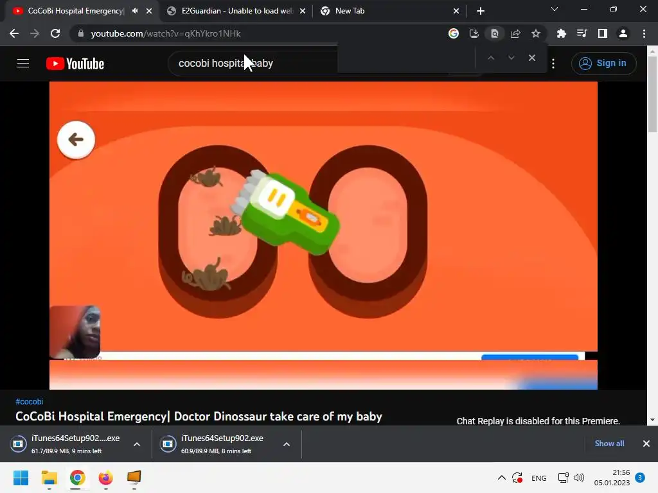Go back using the browser back arrow

pyautogui.click(x=14, y=33)
